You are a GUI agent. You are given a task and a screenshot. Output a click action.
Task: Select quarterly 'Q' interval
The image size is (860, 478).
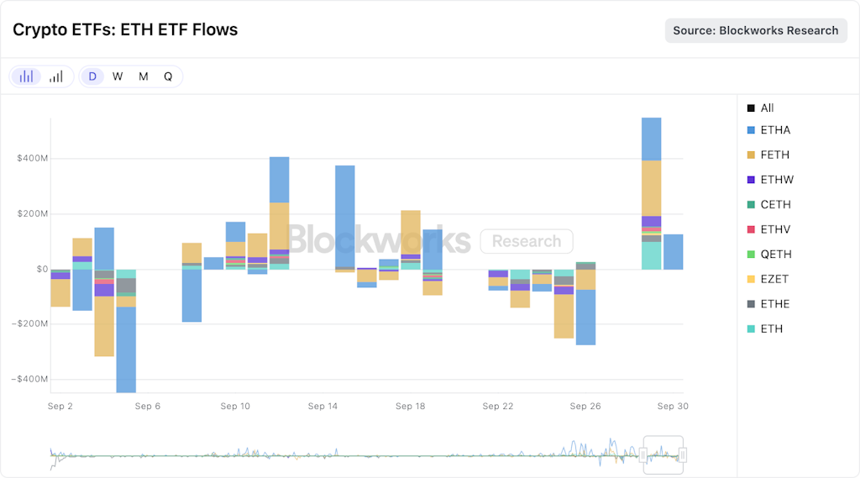pyautogui.click(x=168, y=76)
